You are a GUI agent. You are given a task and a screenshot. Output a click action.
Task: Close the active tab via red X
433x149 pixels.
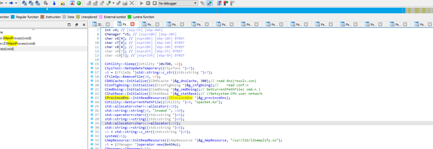click(x=132, y=24)
